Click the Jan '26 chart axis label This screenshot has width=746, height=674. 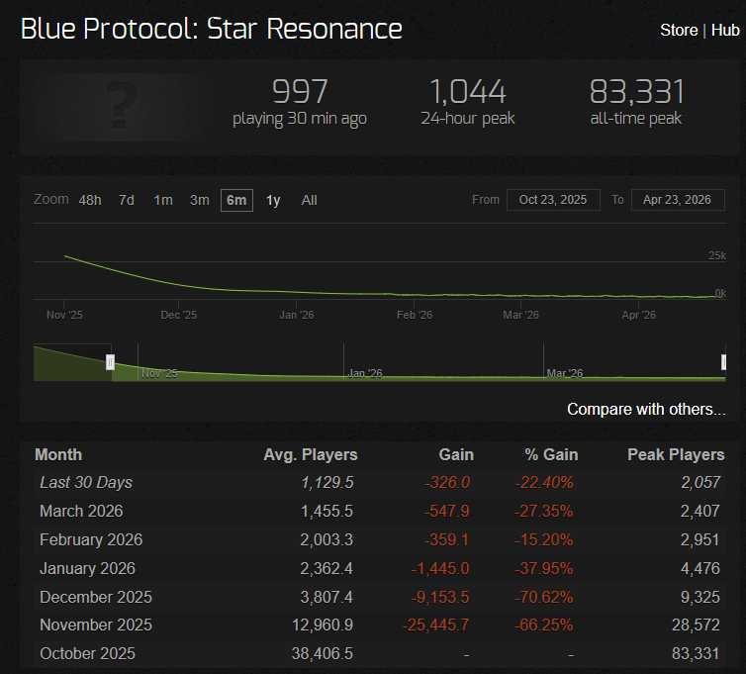pyautogui.click(x=297, y=315)
